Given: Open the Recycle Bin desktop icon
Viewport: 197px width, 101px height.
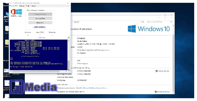Looking at the screenshot, I should click(6, 5).
